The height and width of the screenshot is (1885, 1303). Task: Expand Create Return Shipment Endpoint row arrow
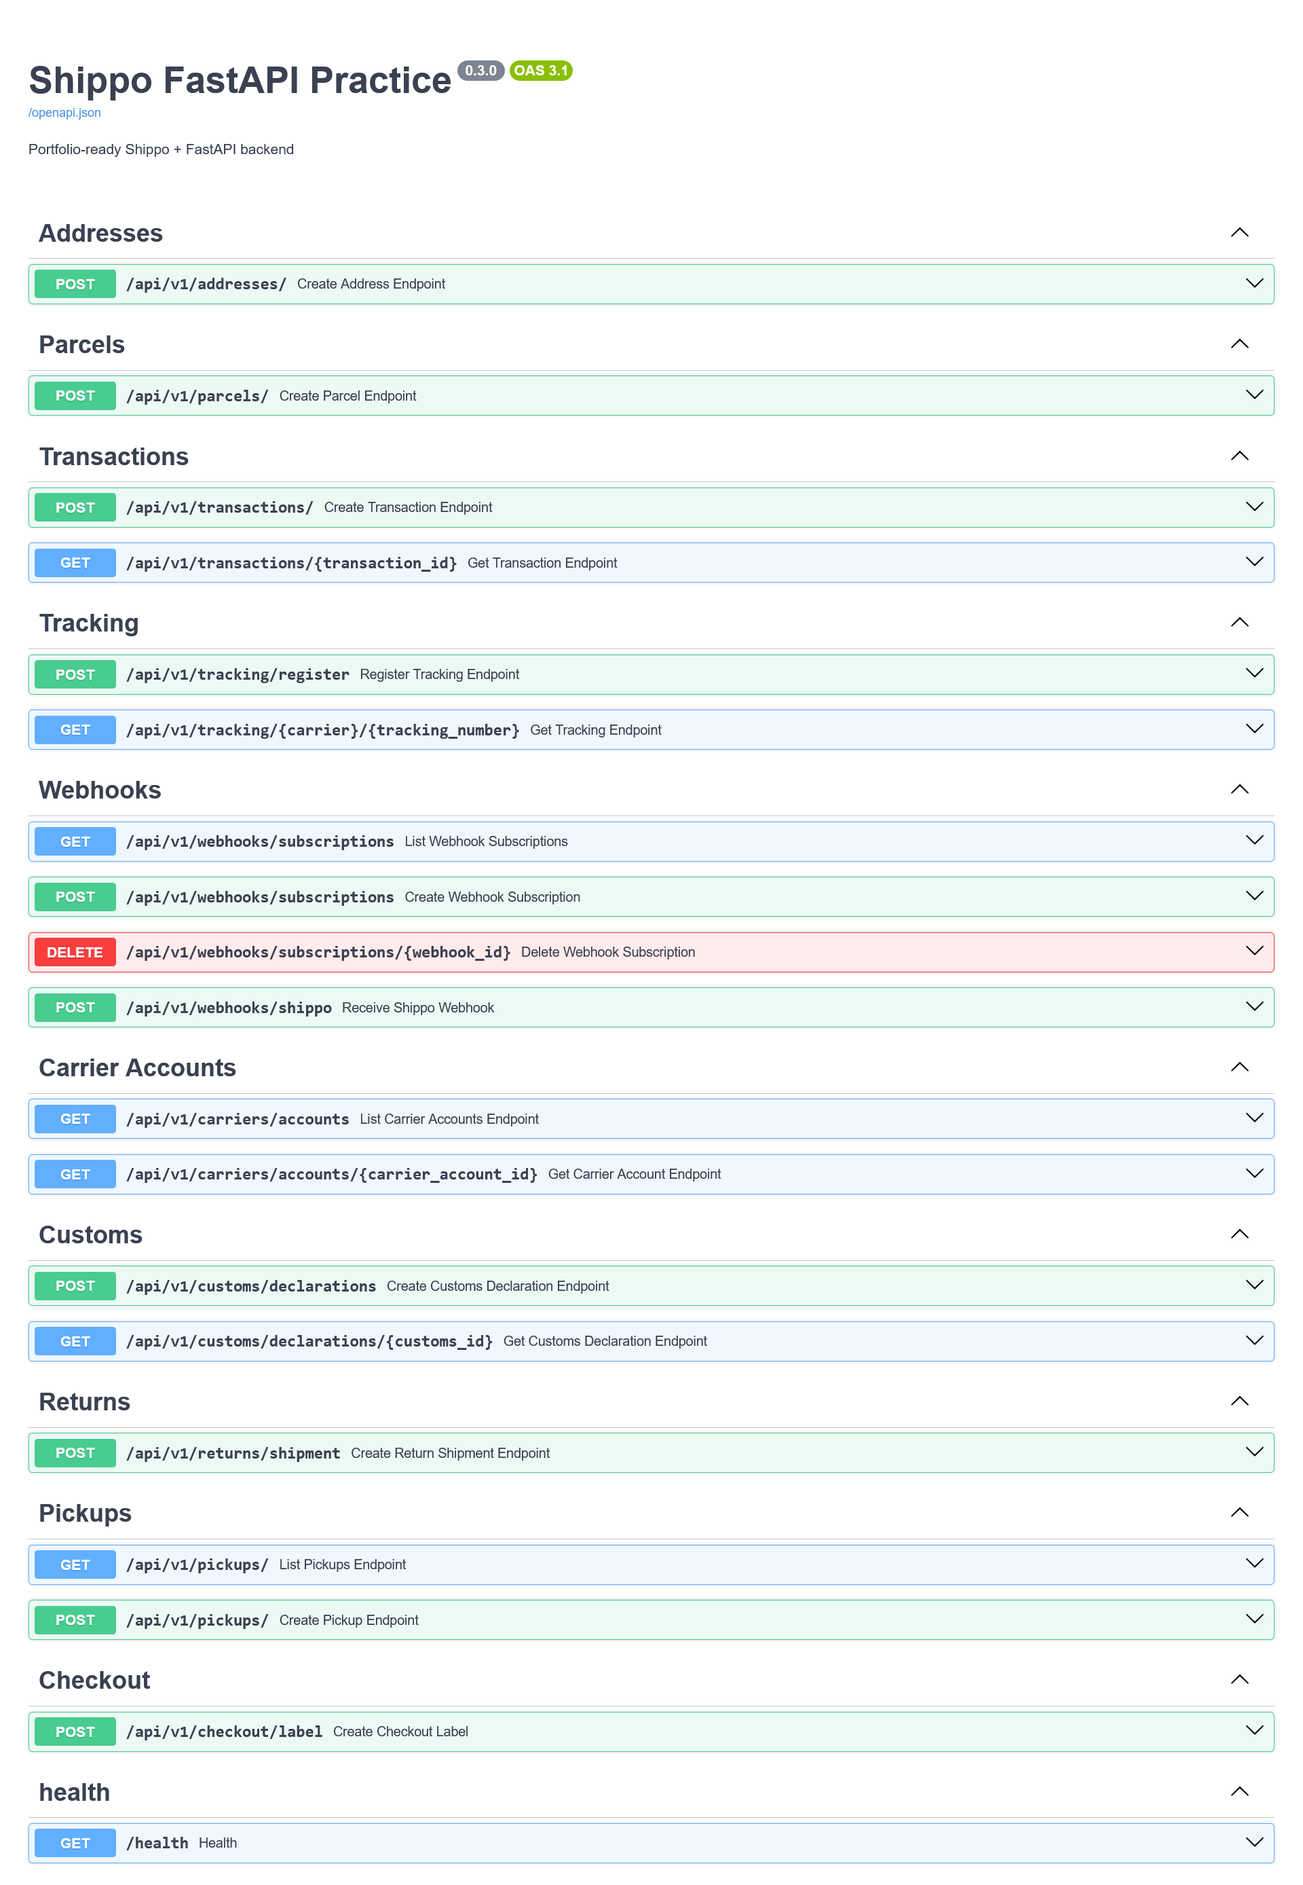click(1254, 1452)
